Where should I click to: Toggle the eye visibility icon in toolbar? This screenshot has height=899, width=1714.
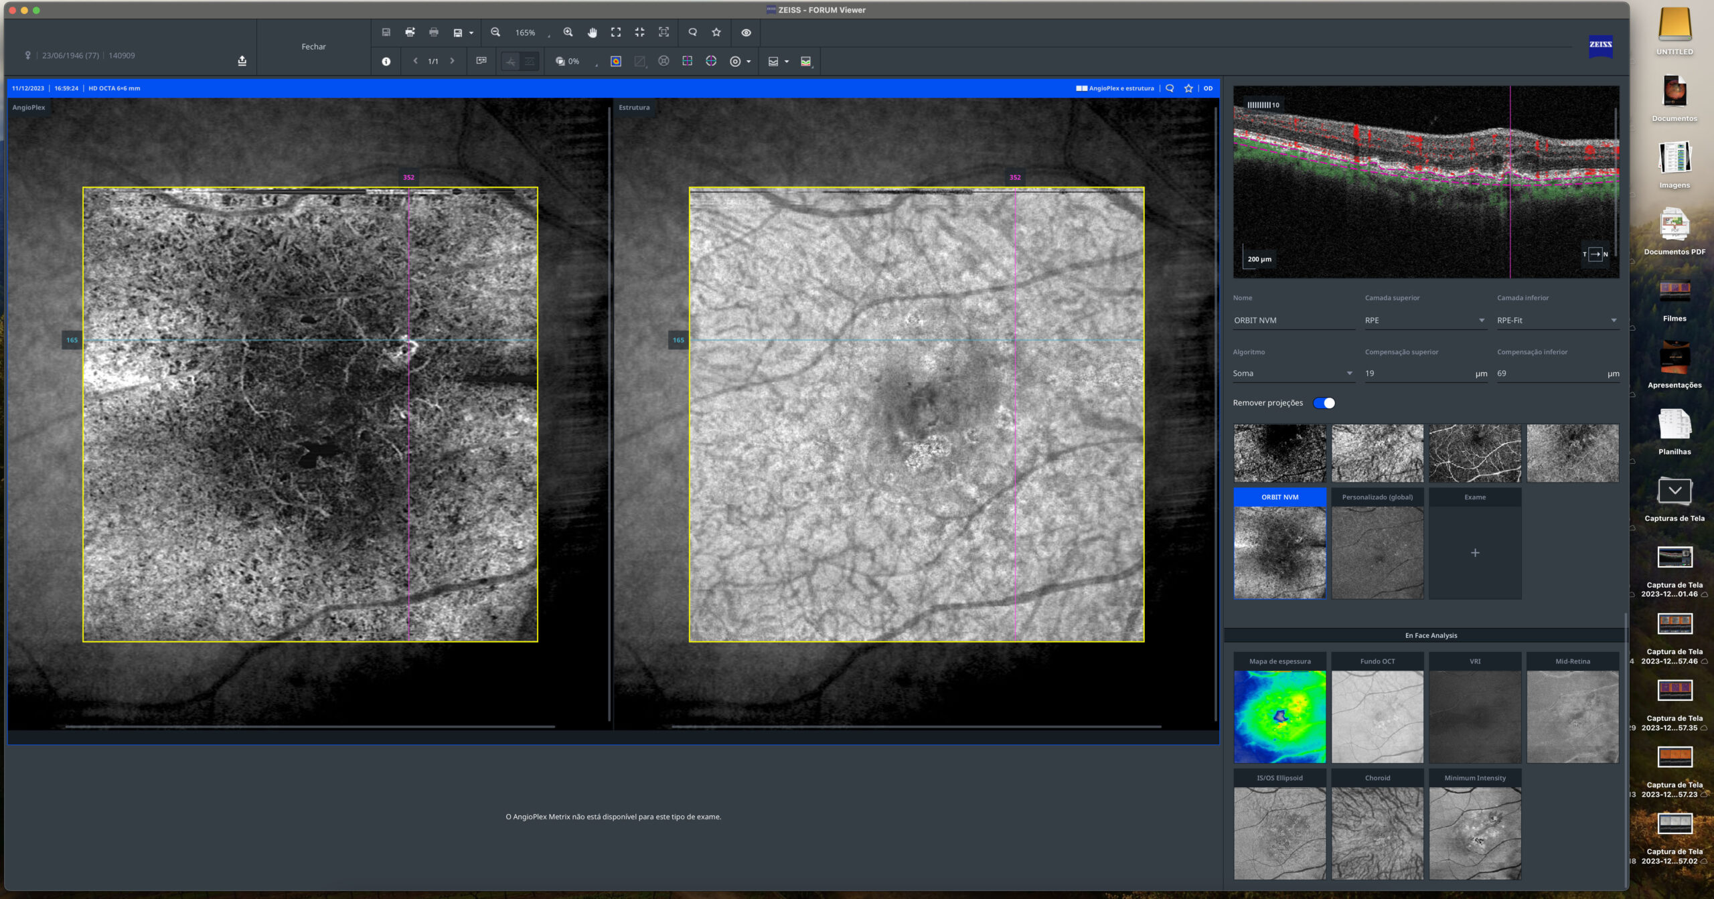pyautogui.click(x=746, y=32)
